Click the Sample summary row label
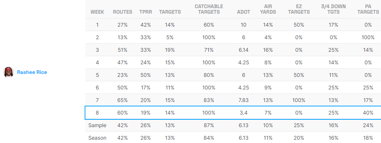This screenshot has width=381, height=143. (97, 125)
